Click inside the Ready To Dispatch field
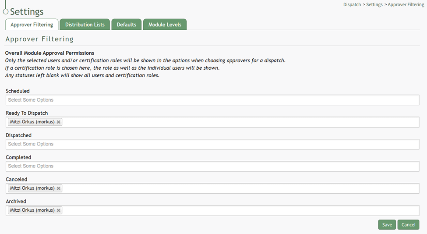 241,122
